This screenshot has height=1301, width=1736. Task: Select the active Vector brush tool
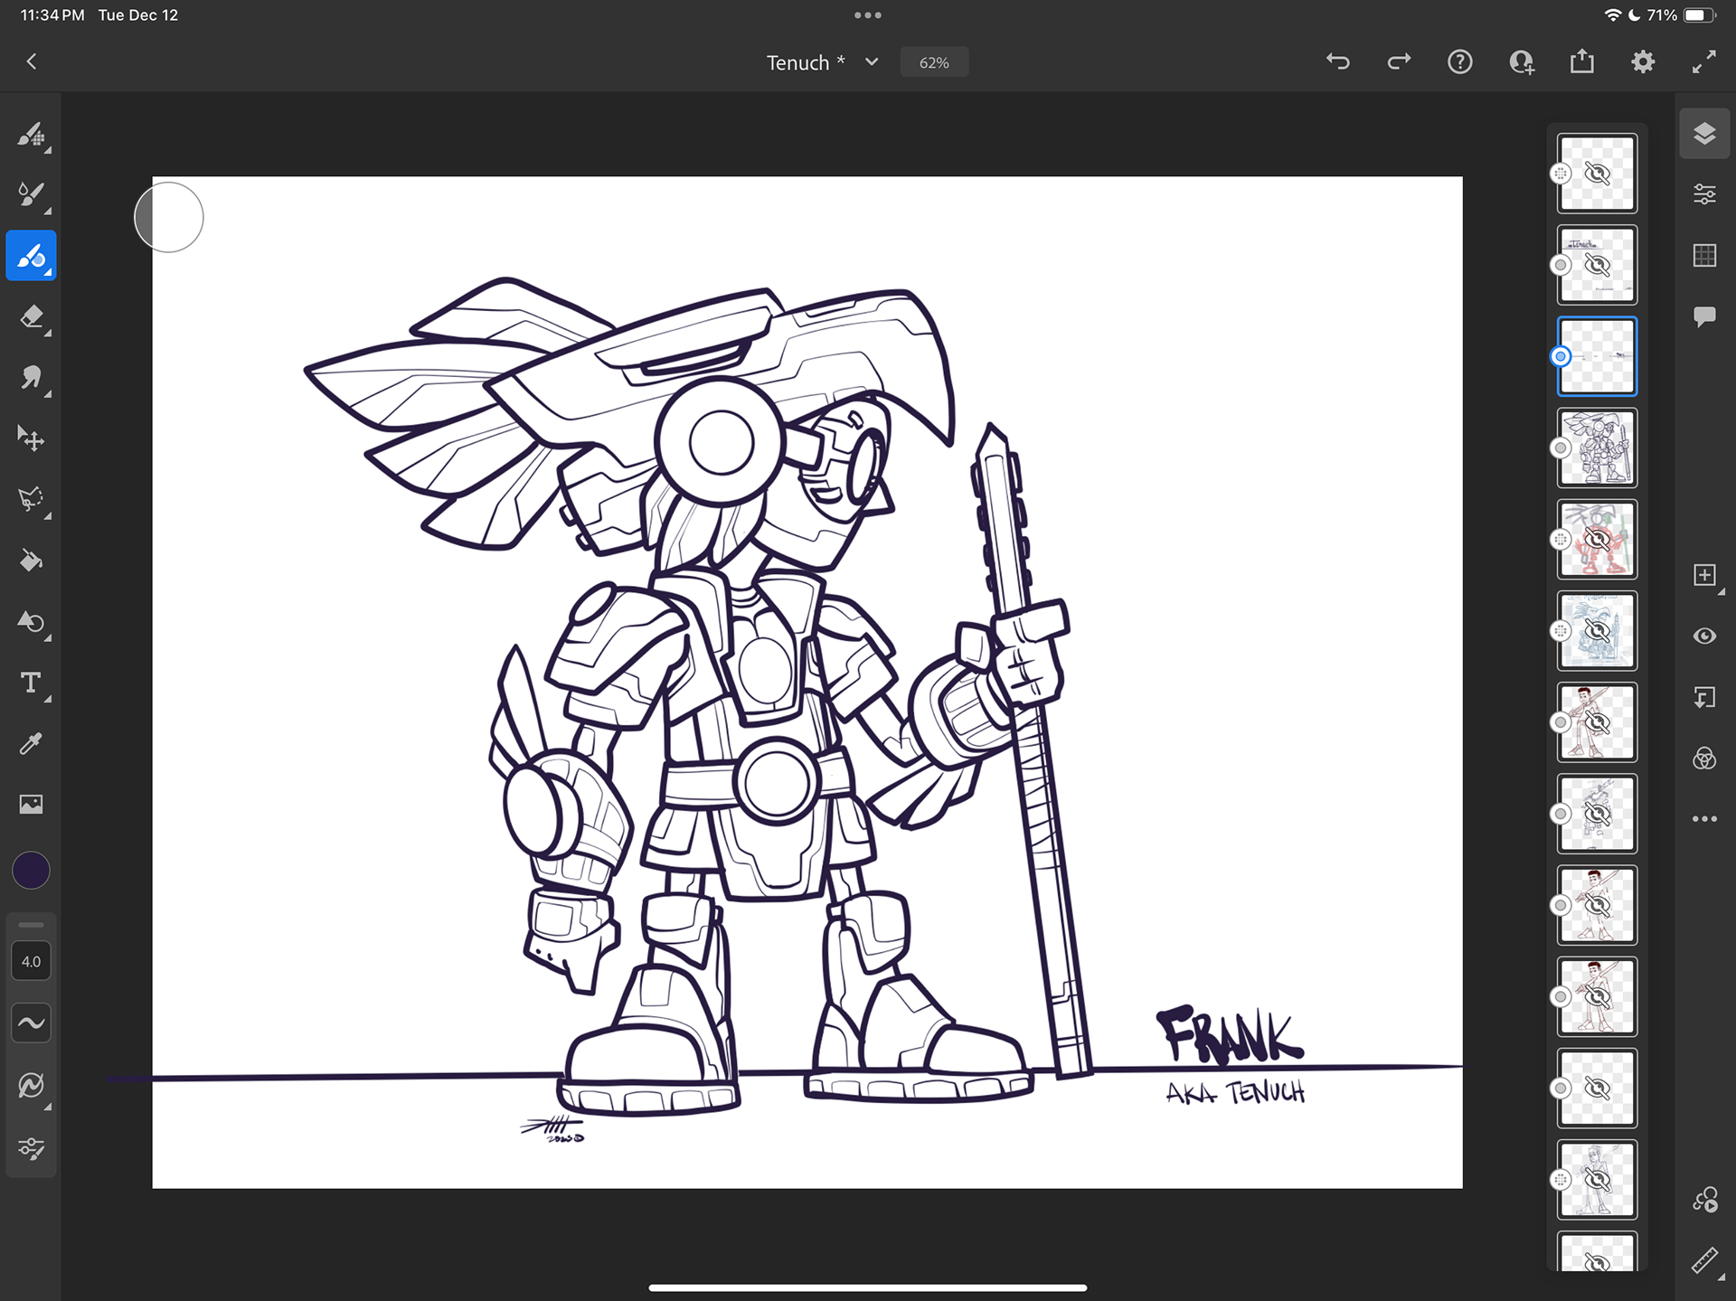pos(32,256)
